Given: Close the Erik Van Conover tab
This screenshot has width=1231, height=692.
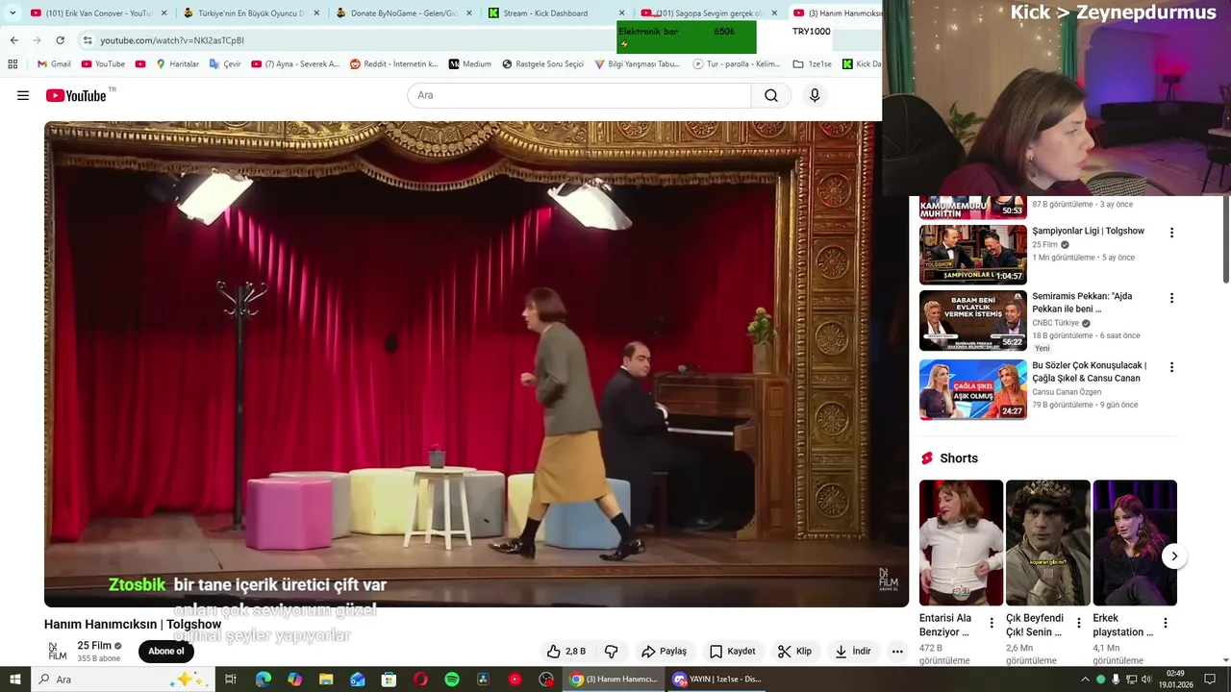Looking at the screenshot, I should pyautogui.click(x=163, y=13).
